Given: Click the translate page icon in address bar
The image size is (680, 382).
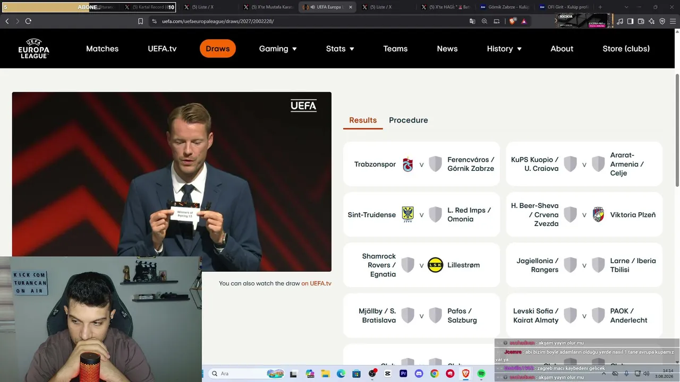Looking at the screenshot, I should coord(472,21).
